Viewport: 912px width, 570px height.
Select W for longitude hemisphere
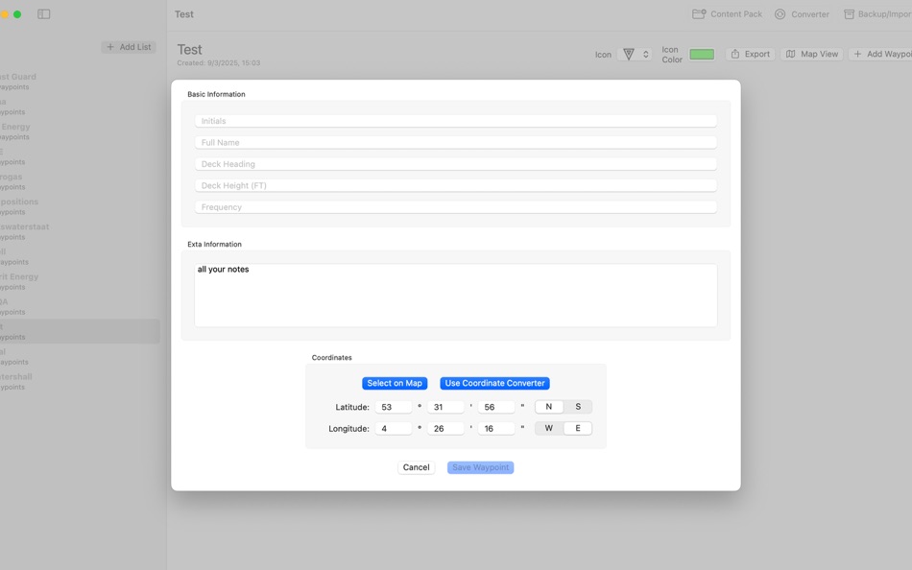(548, 428)
